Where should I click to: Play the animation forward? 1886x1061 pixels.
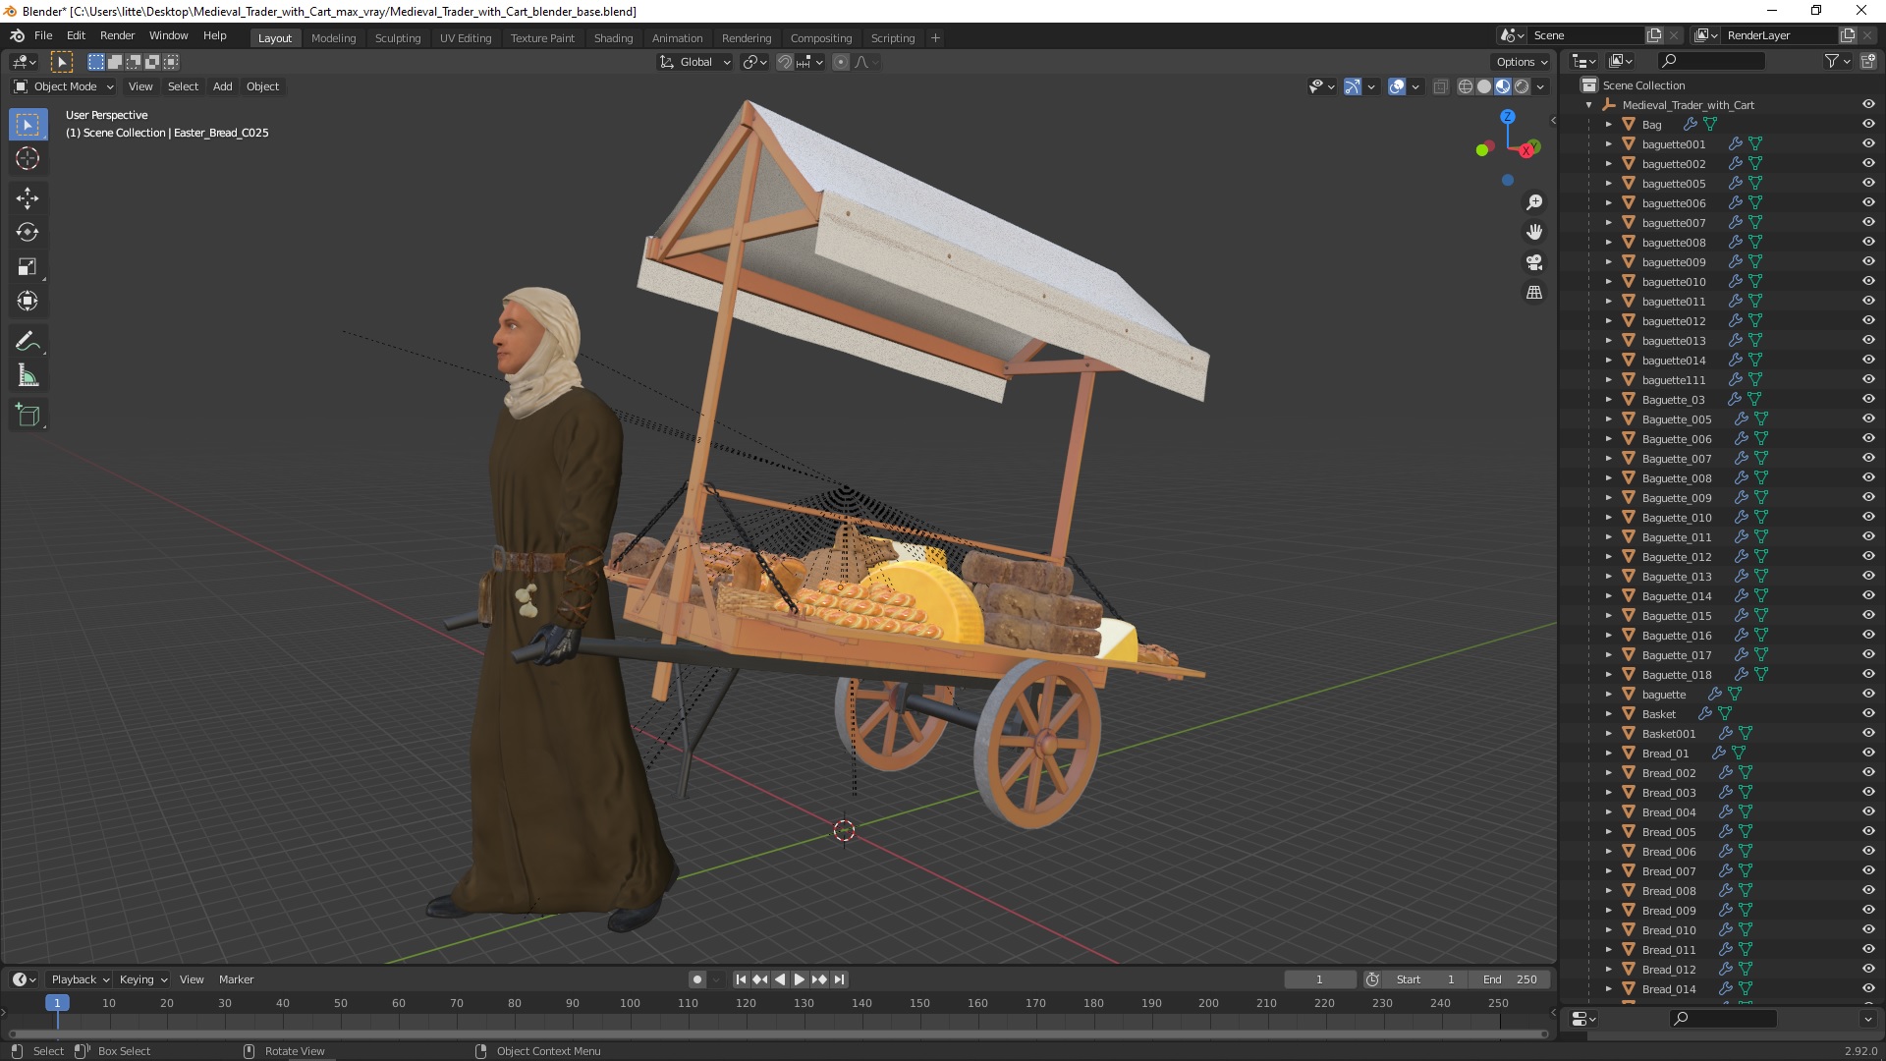click(800, 979)
